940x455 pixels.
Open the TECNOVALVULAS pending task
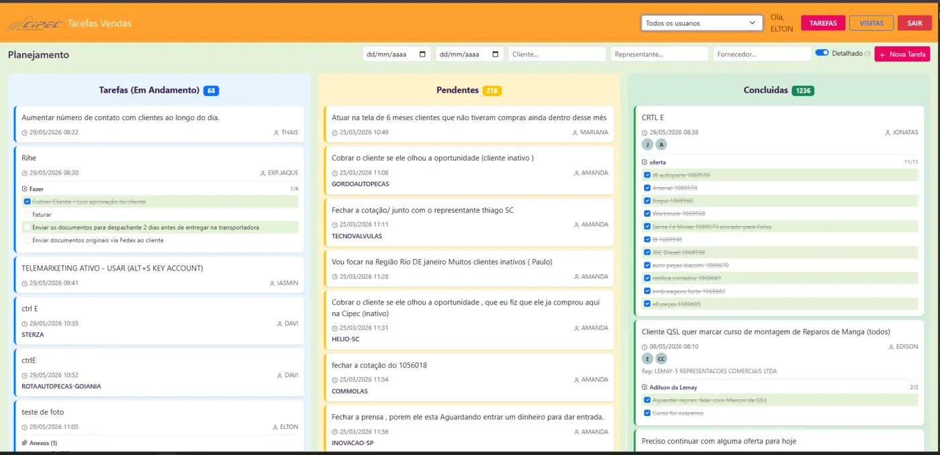[469, 223]
